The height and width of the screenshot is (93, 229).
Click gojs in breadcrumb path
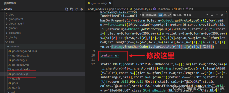[111, 9]
